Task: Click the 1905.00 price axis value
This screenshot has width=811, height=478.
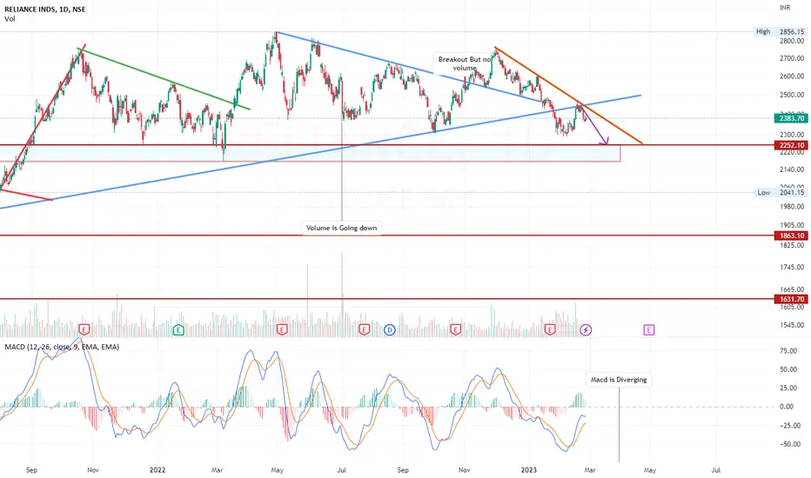Action: [x=791, y=225]
